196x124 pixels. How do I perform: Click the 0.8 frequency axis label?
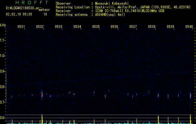(3, 87)
